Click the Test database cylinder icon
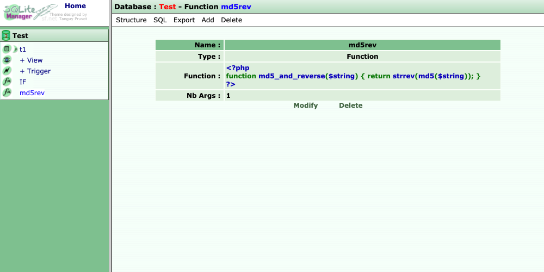Screen dimensions: 544x272 [x=6, y=36]
